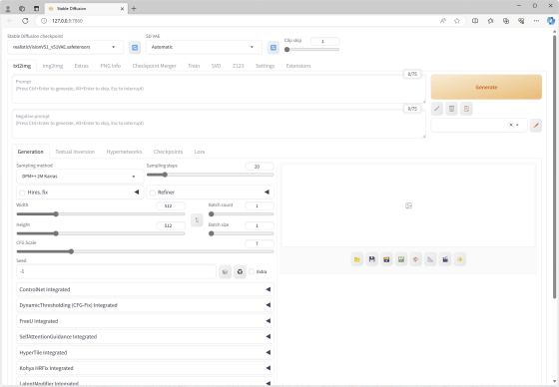Viewport: 559px width, 387px height.
Task: Adjust the CFG Scale slider
Action: pos(145,251)
